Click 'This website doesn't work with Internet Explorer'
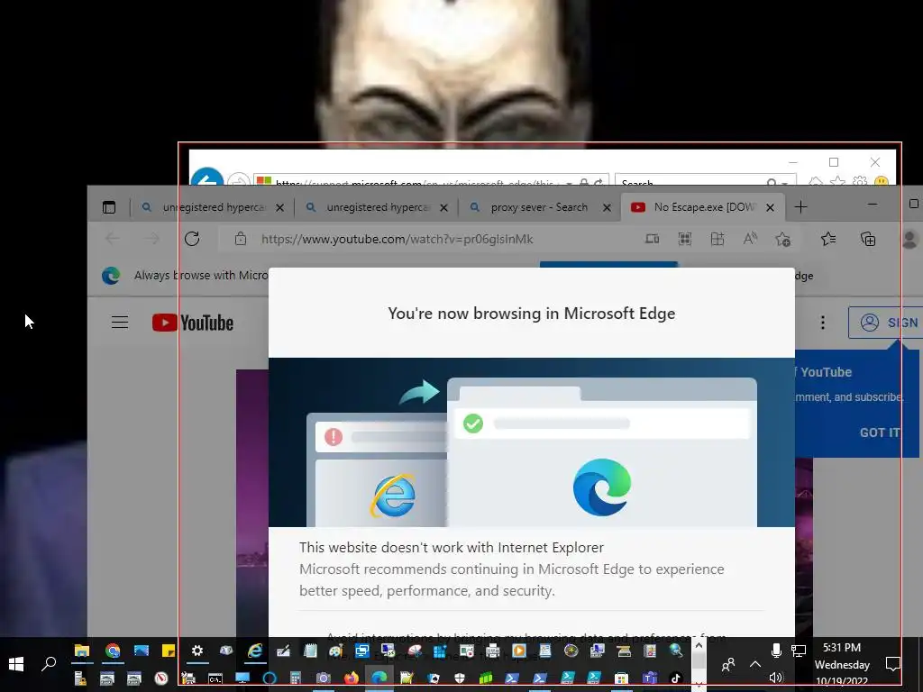Viewport: 923px width, 692px height. click(452, 547)
